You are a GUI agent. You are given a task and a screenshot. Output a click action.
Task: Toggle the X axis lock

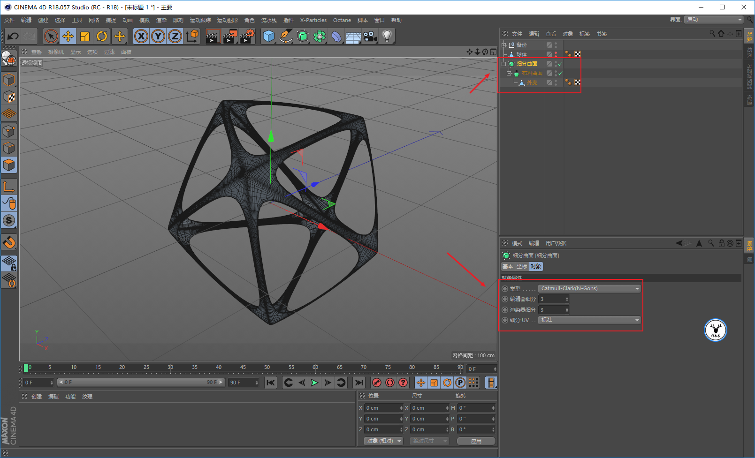pyautogui.click(x=141, y=36)
